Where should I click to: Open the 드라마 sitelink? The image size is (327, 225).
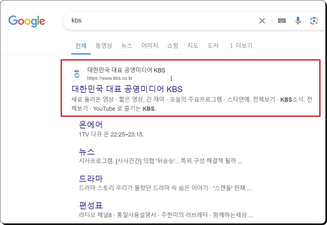coord(91,178)
